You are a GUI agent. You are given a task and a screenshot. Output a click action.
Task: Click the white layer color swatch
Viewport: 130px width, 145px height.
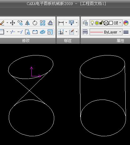[x=111, y=23]
